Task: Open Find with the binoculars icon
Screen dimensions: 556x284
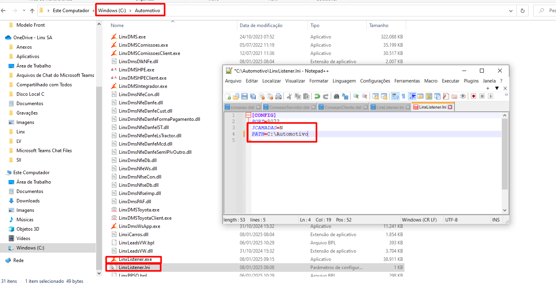Action: [336, 96]
